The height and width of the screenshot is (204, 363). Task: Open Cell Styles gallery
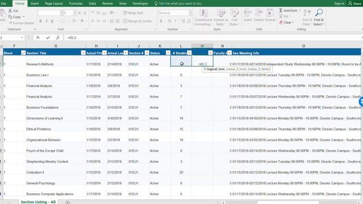tap(234, 18)
